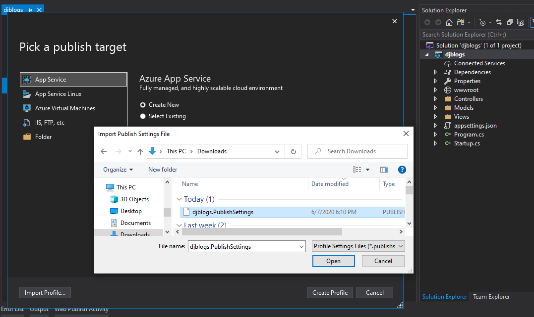Click Cancel in Pick a publish target dialog
The height and width of the screenshot is (317, 534).
(x=375, y=293)
